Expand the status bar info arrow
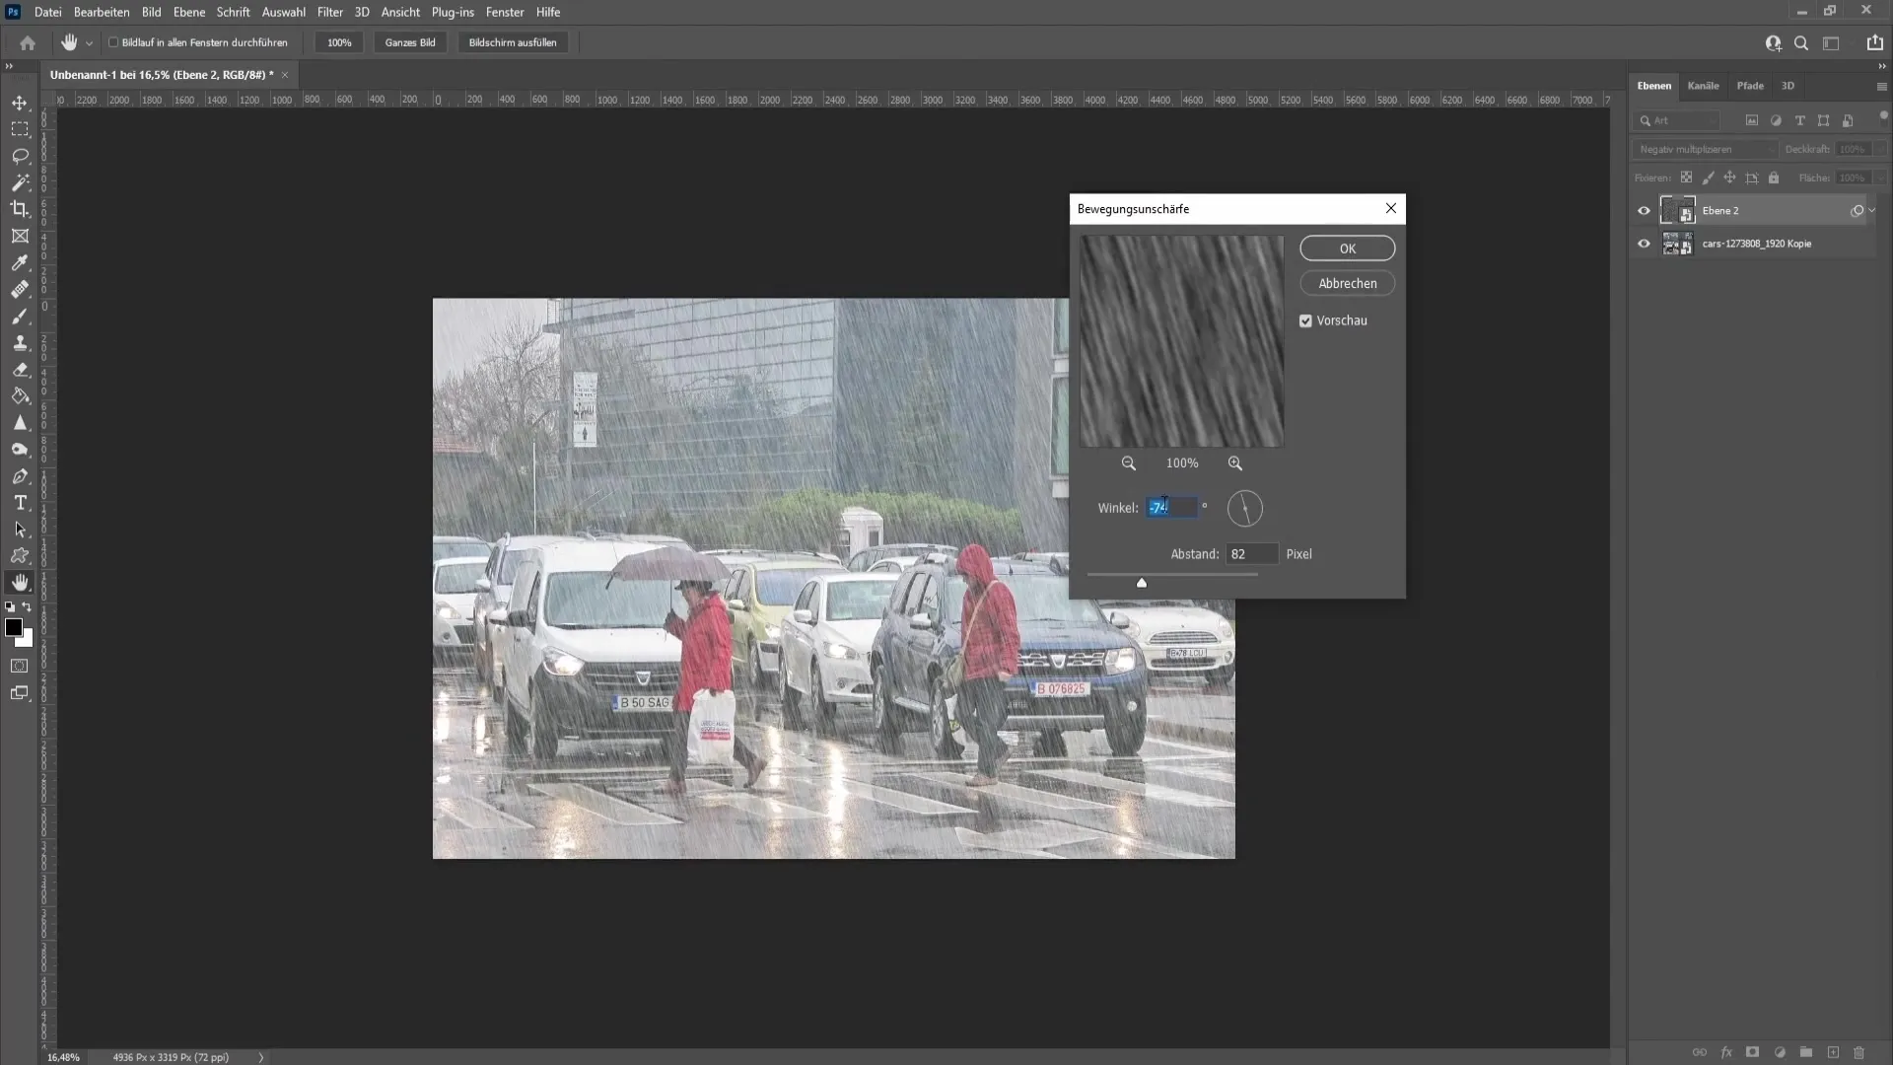Image resolution: width=1893 pixels, height=1065 pixels. [261, 1057]
